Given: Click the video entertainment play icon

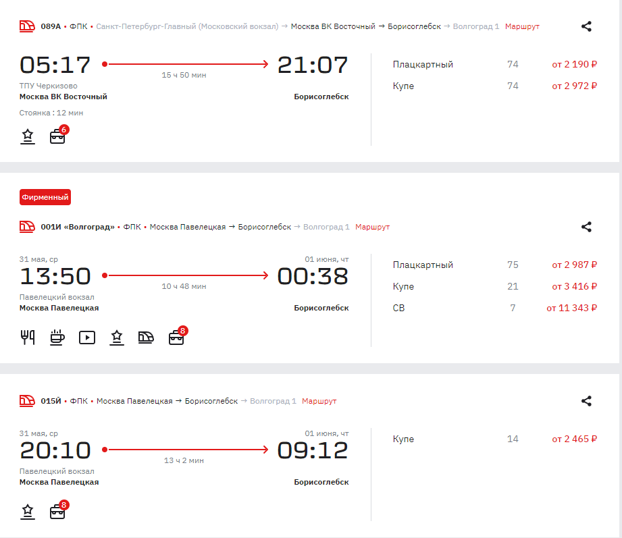Looking at the screenshot, I should pos(87,338).
